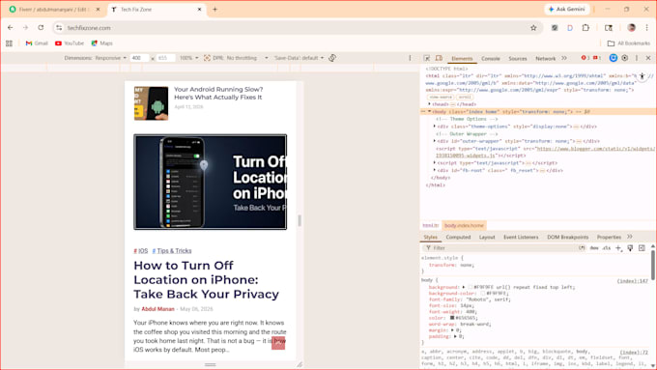The height and width of the screenshot is (370, 657).
Task: Open device toolbar more options menu
Action: 410,58
